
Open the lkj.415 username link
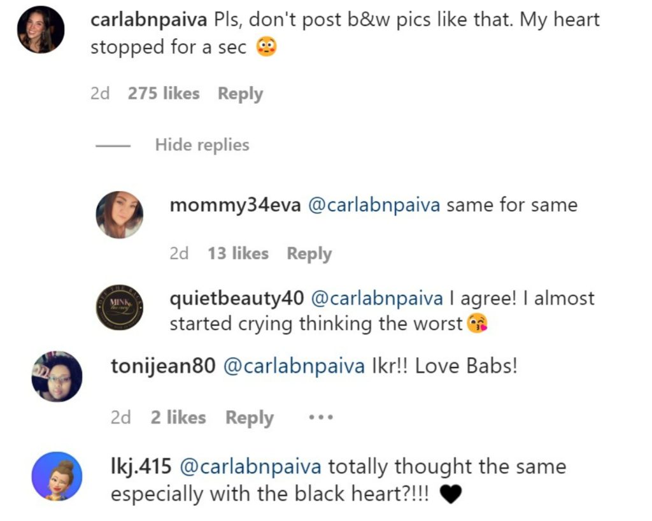coord(141,467)
